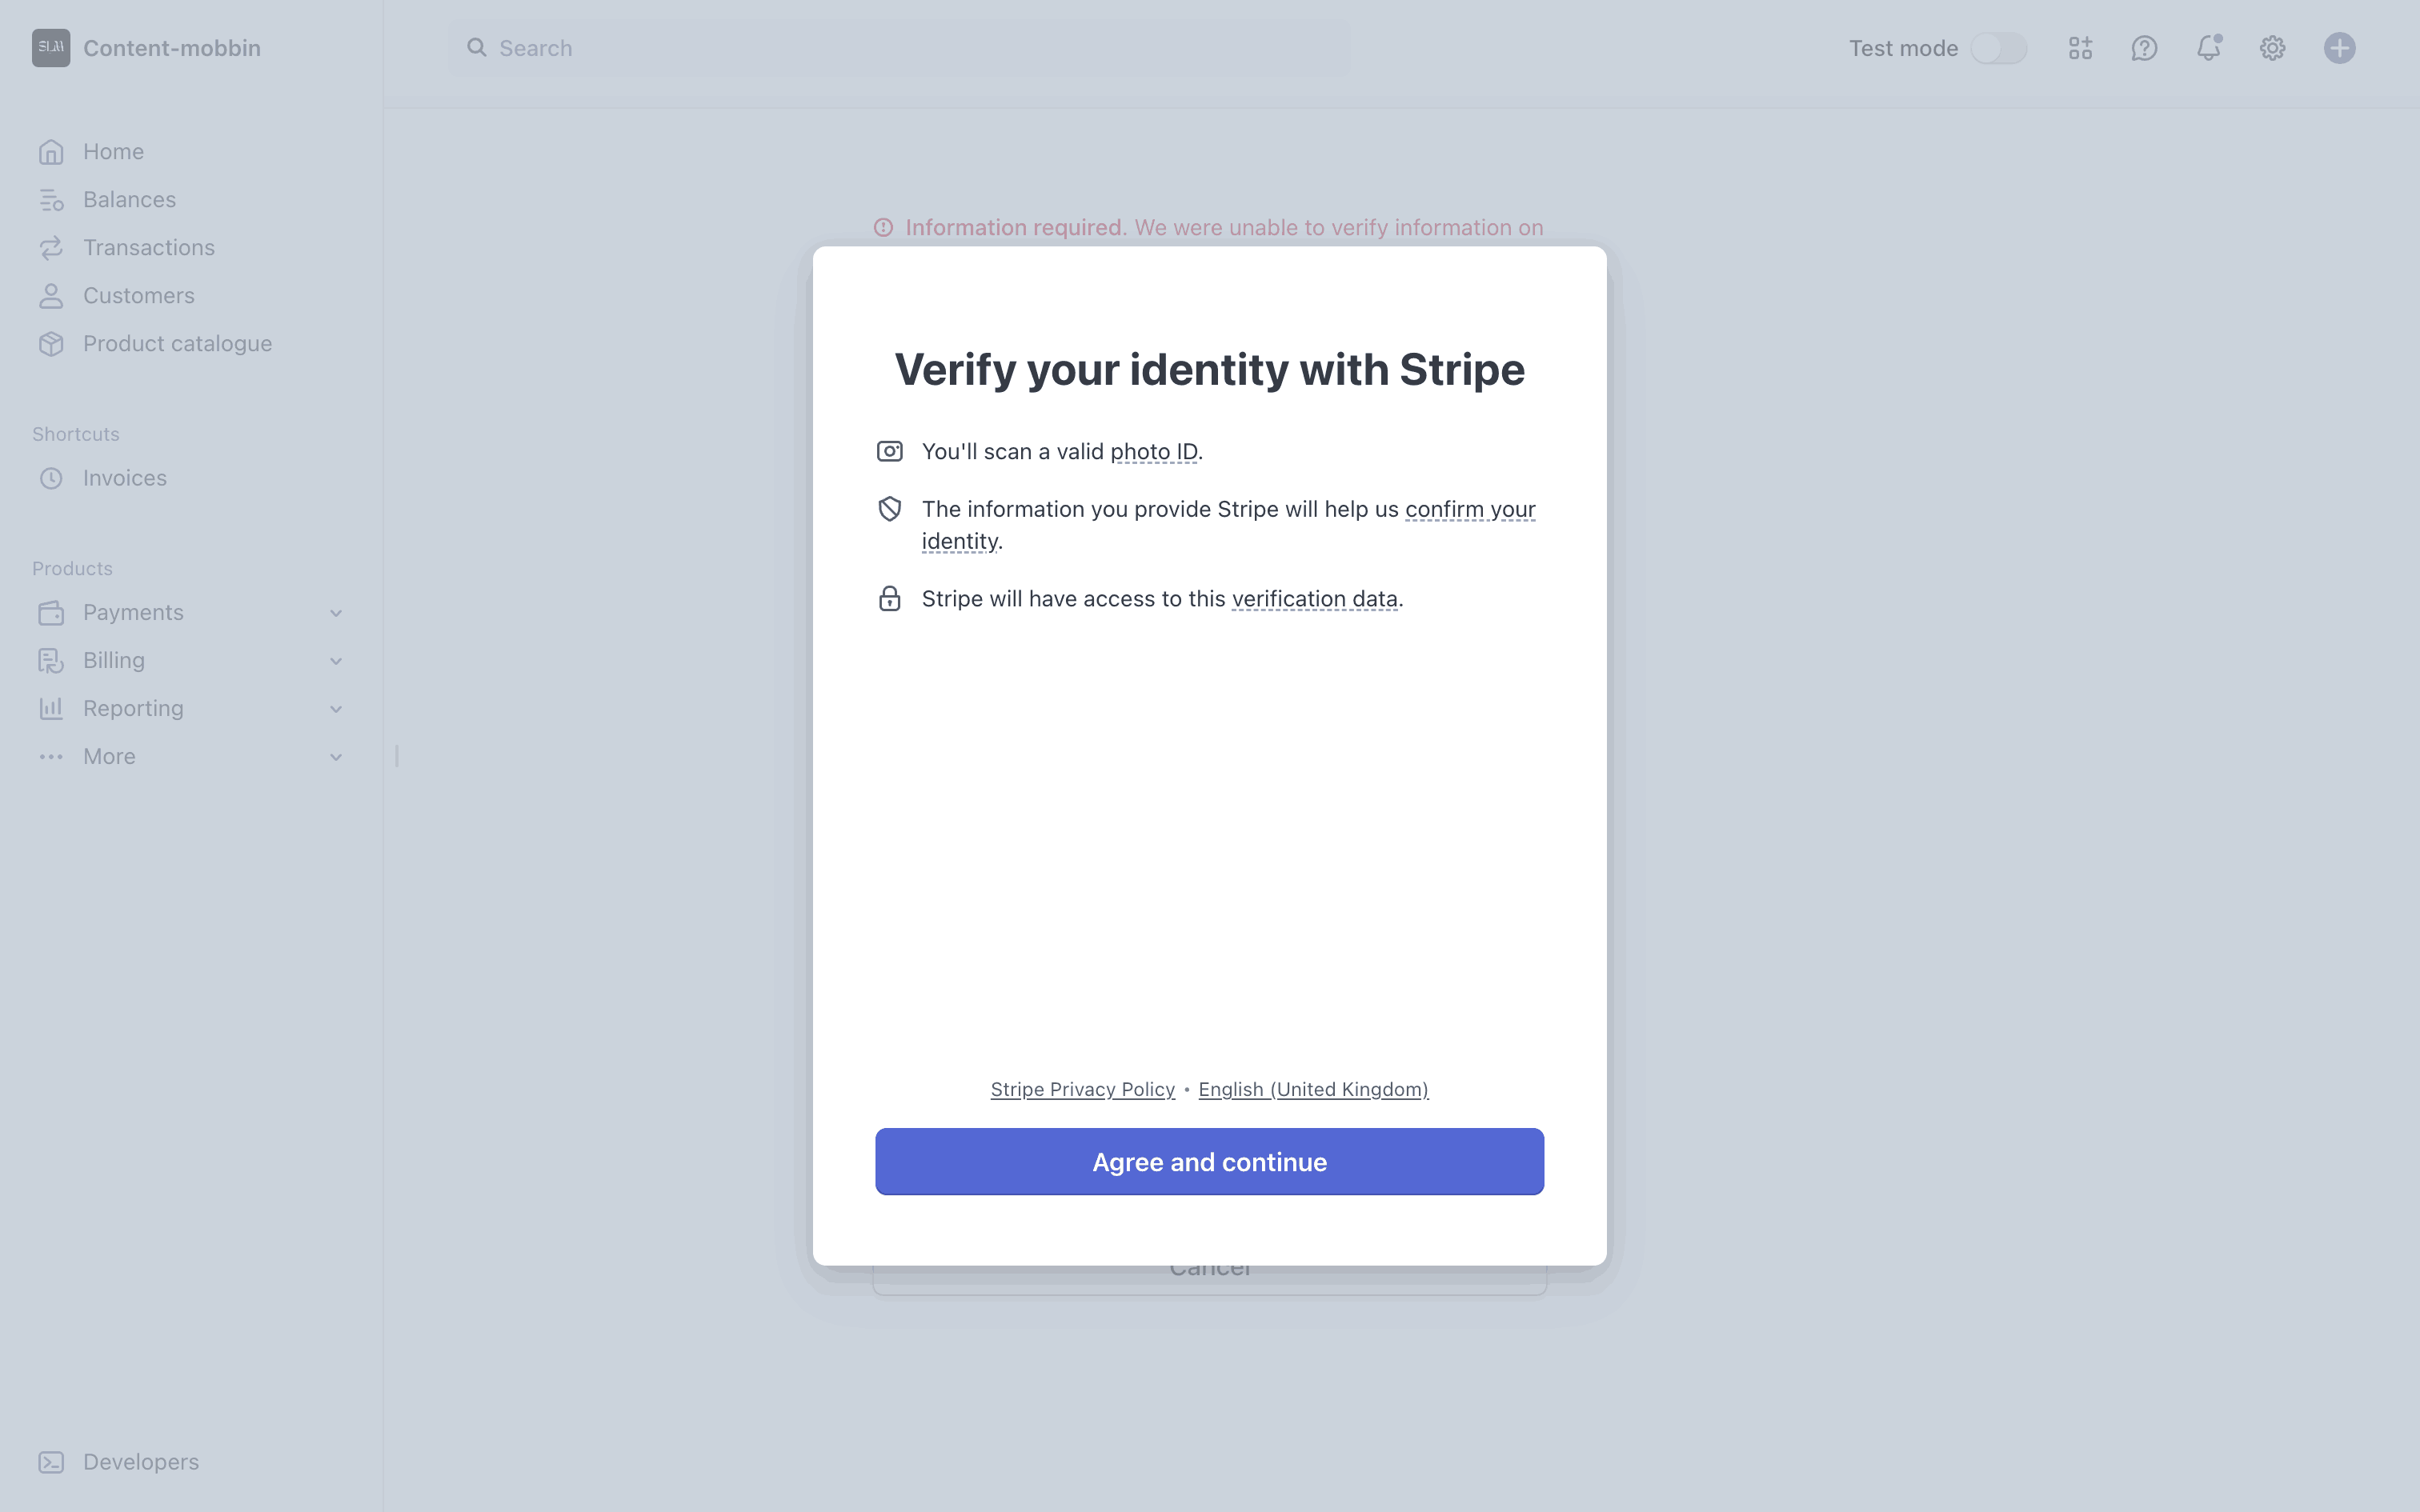Viewport: 2420px width, 1512px height.
Task: Click into the Search field
Action: 900,48
